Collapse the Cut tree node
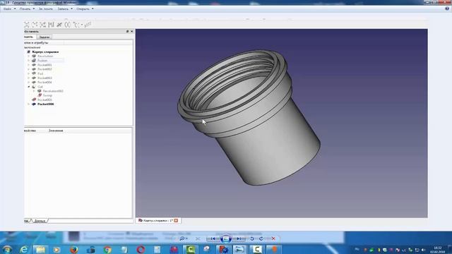This screenshot has width=452, height=254. tap(28, 87)
